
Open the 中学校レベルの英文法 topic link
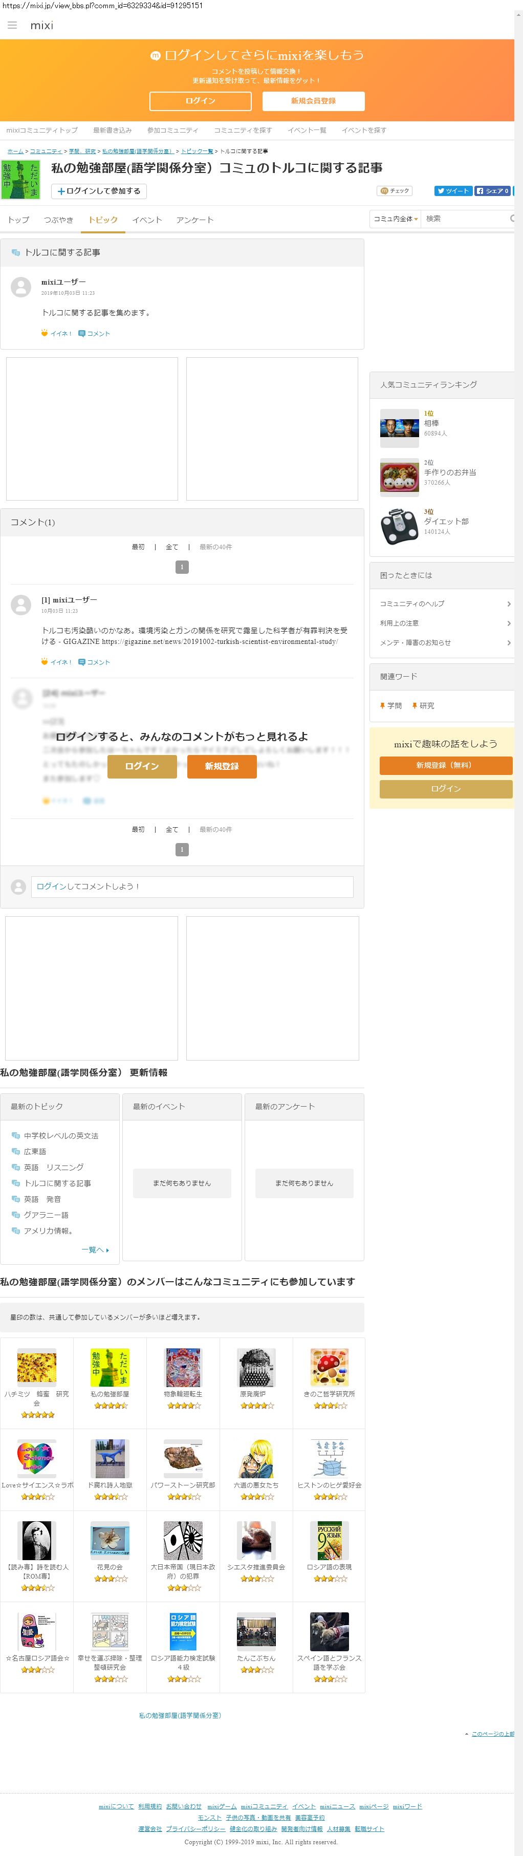60,1135
